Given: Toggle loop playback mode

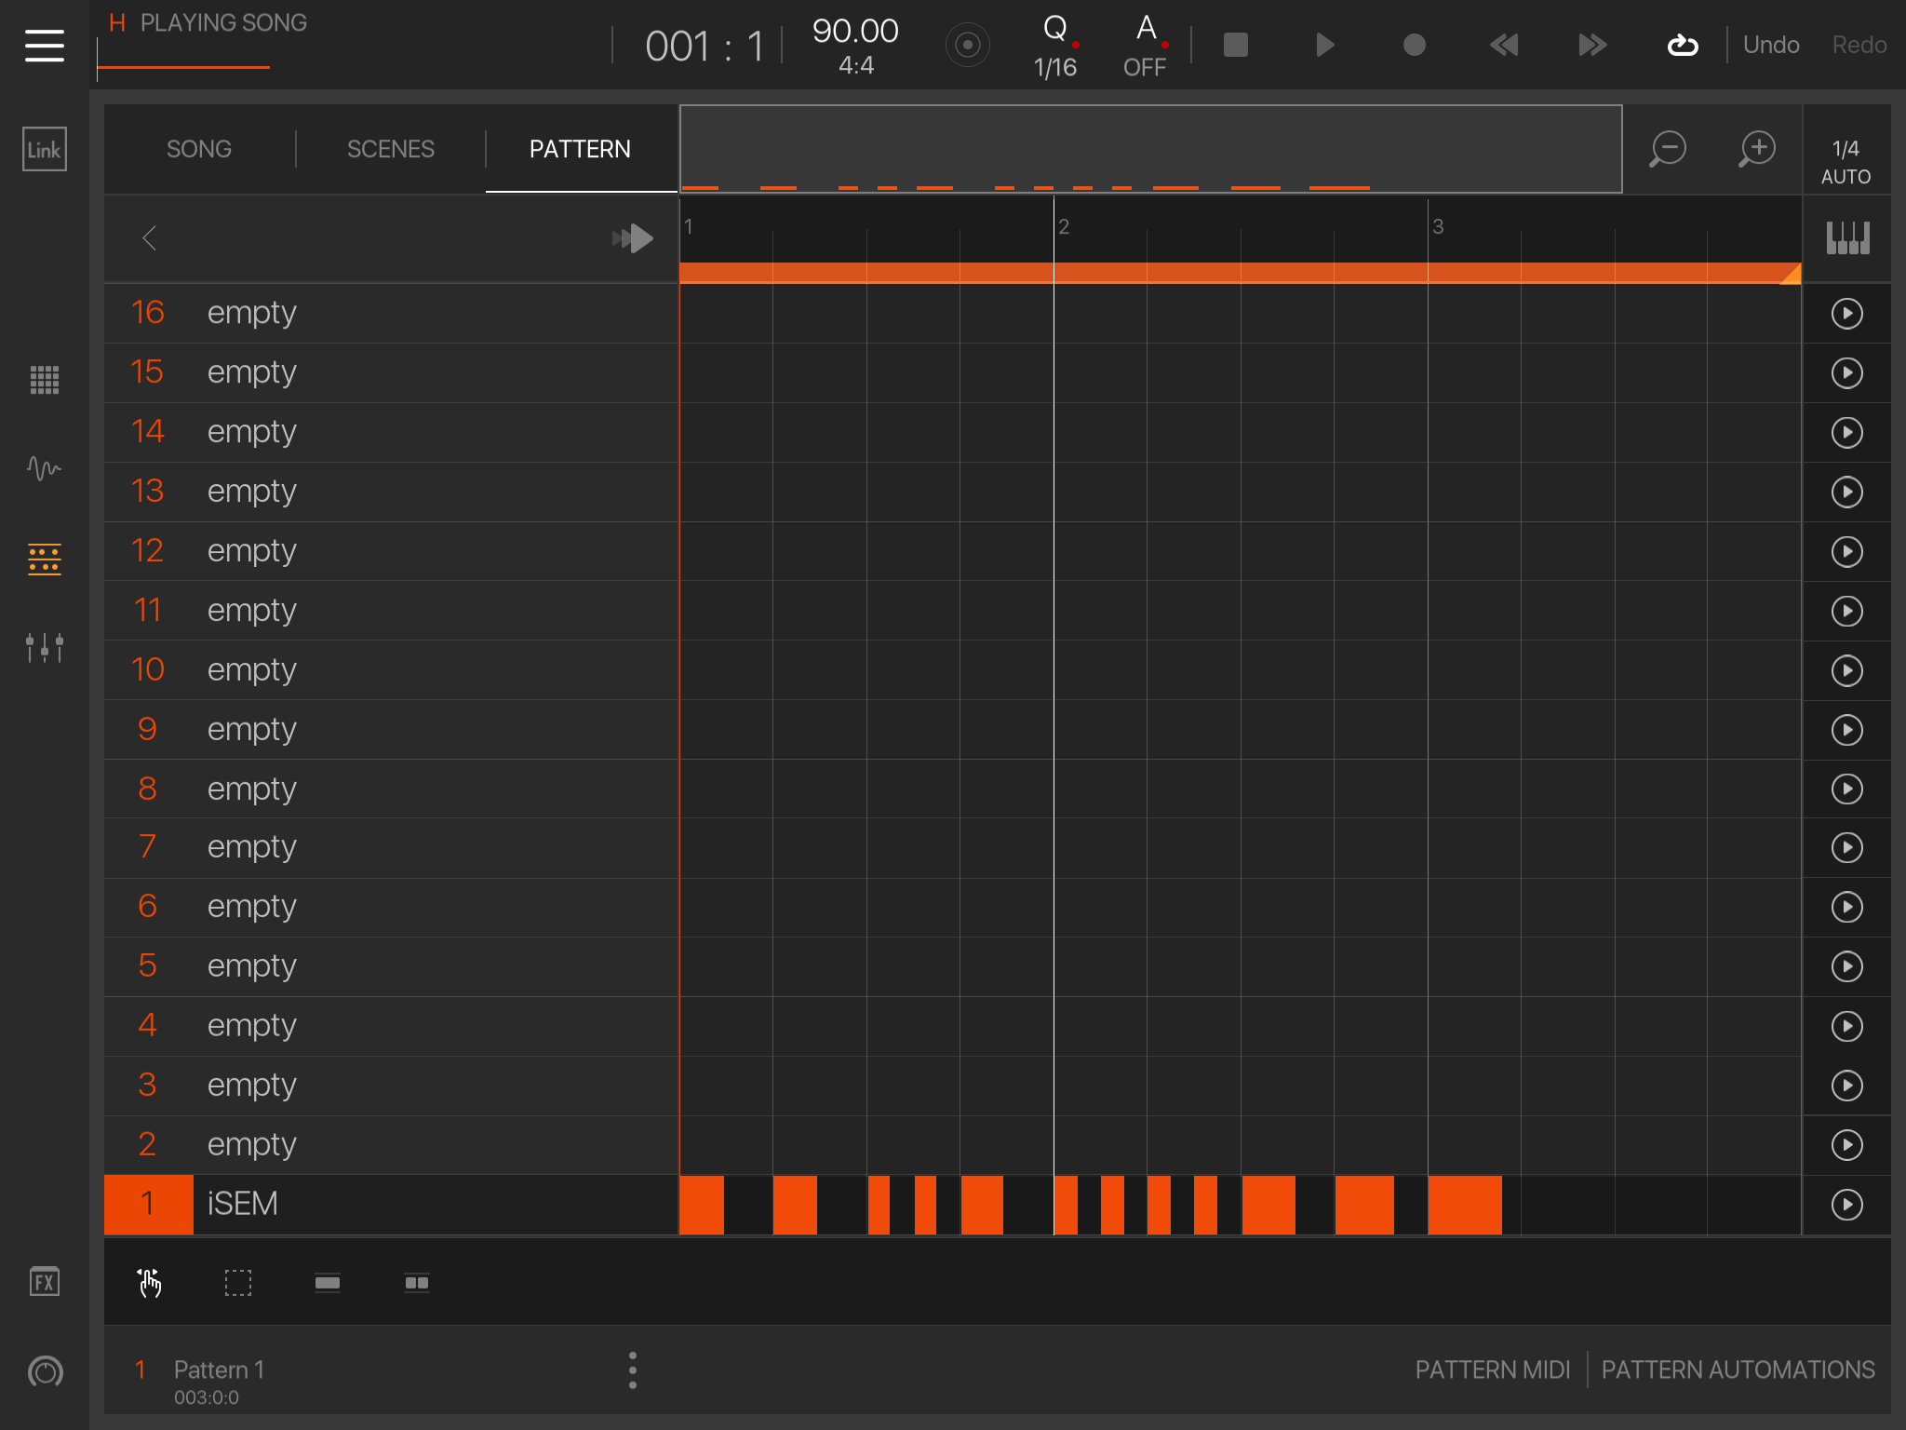Looking at the screenshot, I should (x=1682, y=45).
